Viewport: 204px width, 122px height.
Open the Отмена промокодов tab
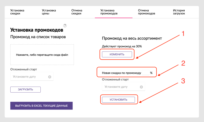click(146, 12)
